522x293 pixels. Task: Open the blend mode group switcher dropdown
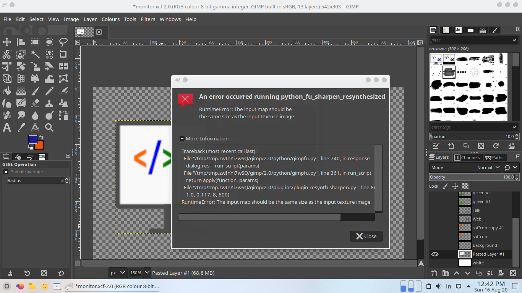[511, 167]
